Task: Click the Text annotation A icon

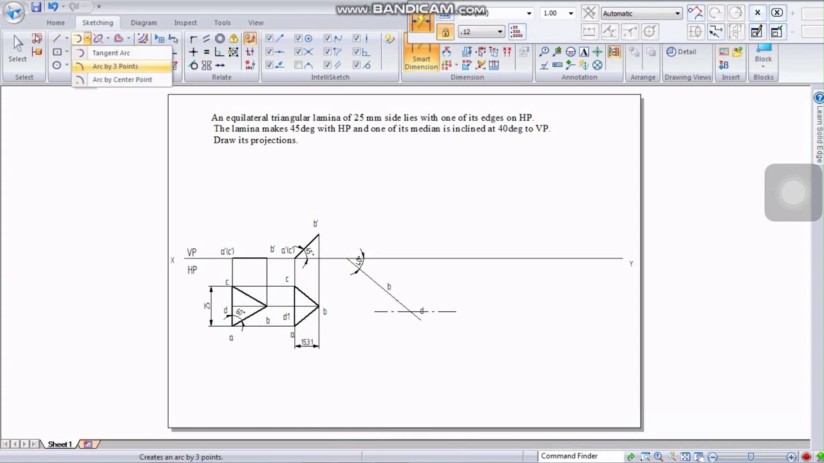Action: coord(584,51)
